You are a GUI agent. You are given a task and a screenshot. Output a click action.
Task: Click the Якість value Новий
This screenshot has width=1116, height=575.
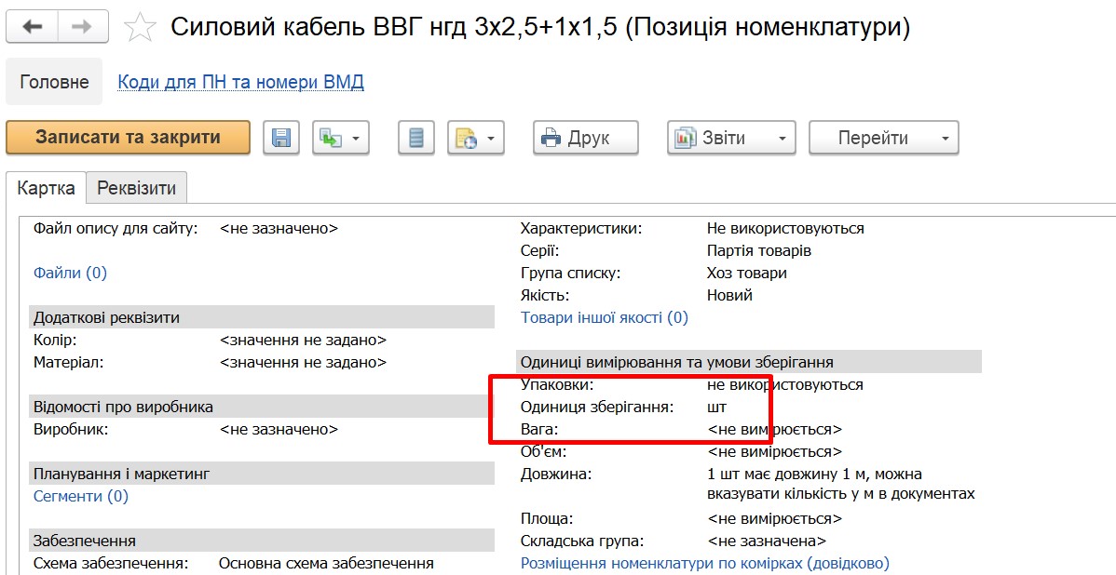coord(729,295)
